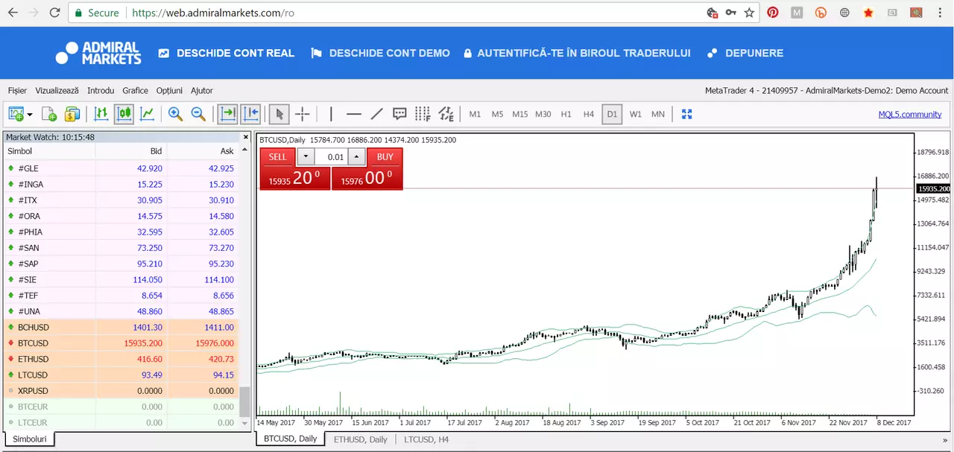The width and height of the screenshot is (954, 452).
Task: Select #SAP row in Market Watch
Action: (121, 264)
